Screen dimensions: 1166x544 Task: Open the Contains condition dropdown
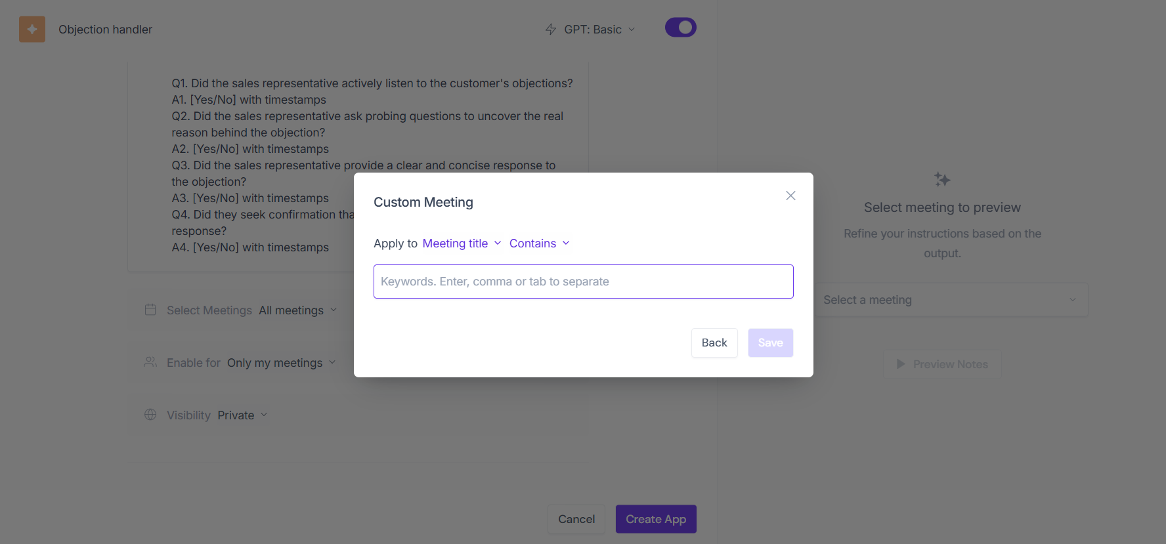[x=539, y=243]
